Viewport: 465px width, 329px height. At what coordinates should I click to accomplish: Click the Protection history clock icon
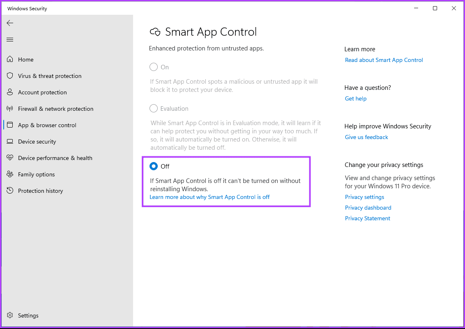[x=10, y=191]
